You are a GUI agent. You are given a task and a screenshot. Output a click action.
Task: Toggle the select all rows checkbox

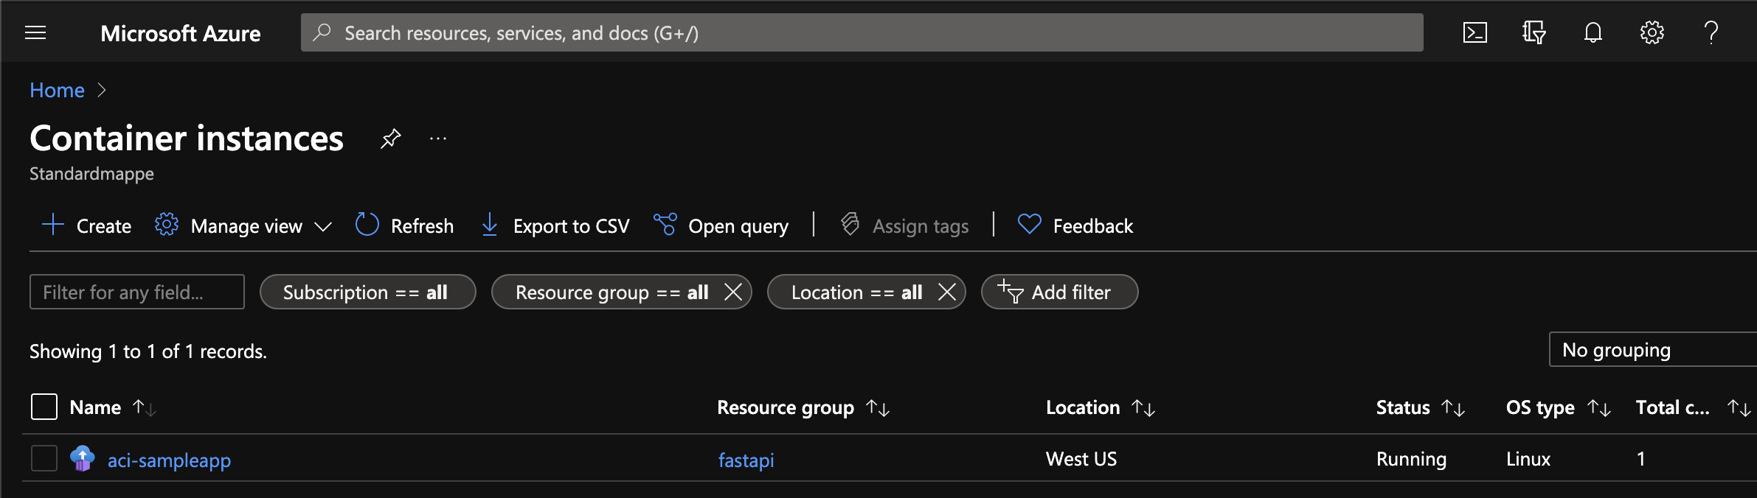[x=44, y=407]
